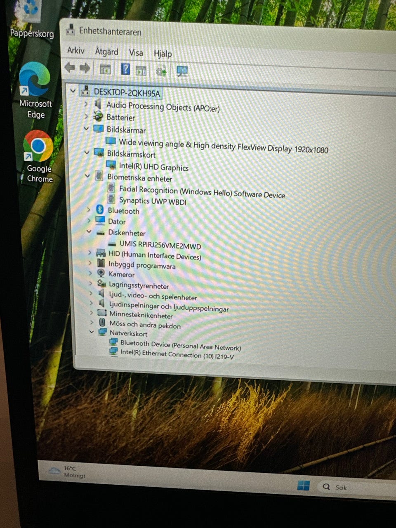The width and height of the screenshot is (396, 528).
Task: Select Ljudinspelningar och ljuduppspelningar category
Action: 169,307
